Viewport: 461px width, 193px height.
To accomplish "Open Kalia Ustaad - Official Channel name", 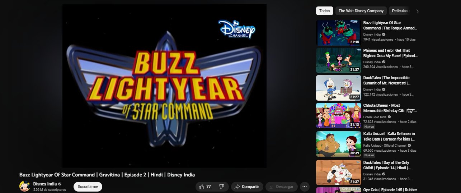I will [x=384, y=146].
